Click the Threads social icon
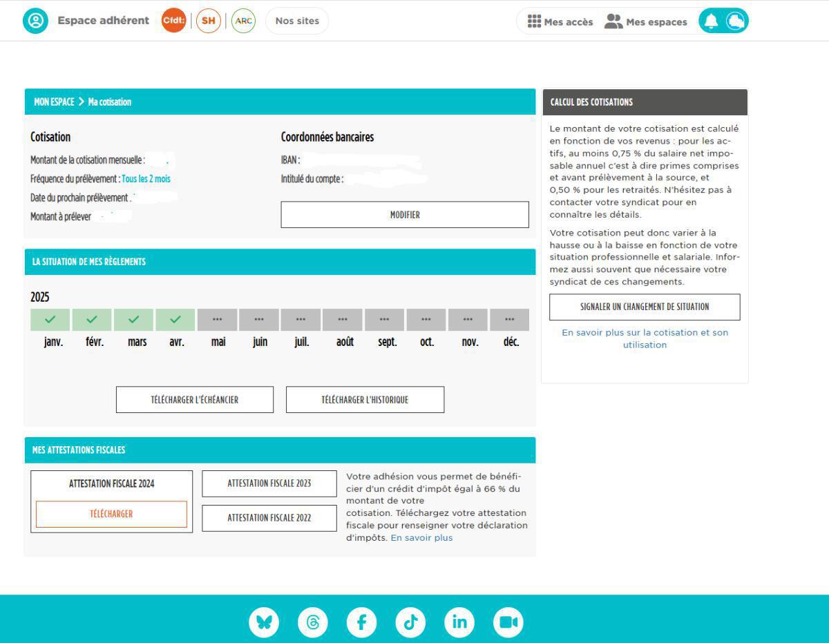The width and height of the screenshot is (829, 643). click(x=312, y=622)
